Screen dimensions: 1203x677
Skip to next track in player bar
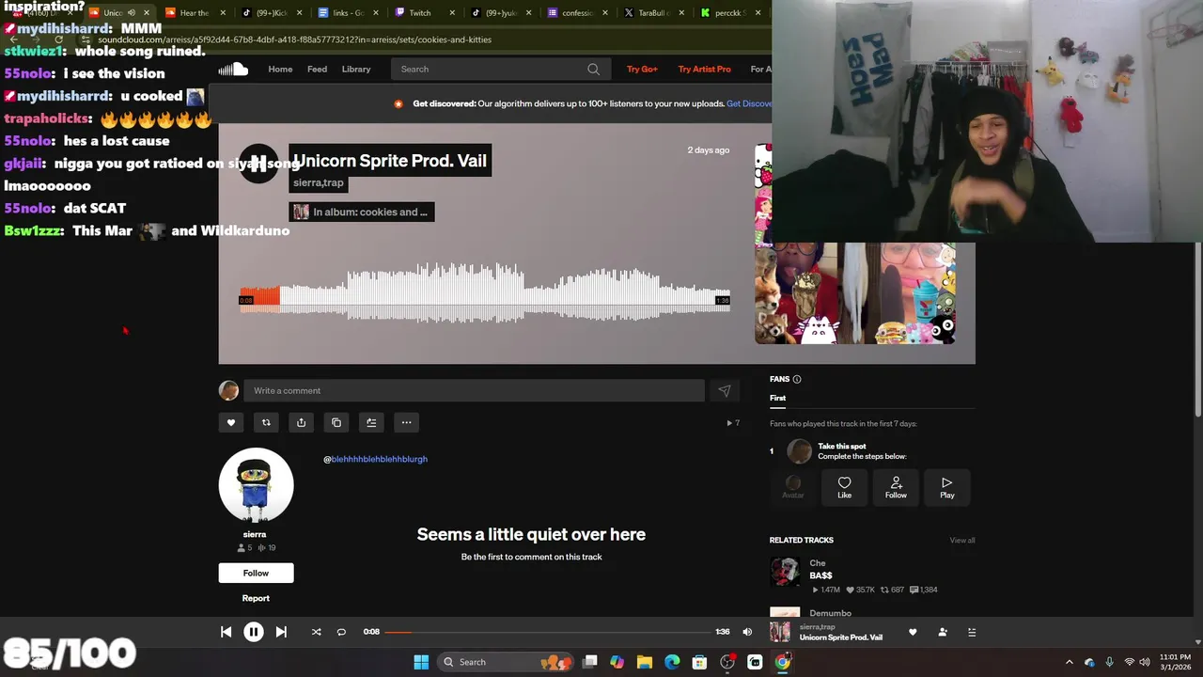[x=281, y=632]
